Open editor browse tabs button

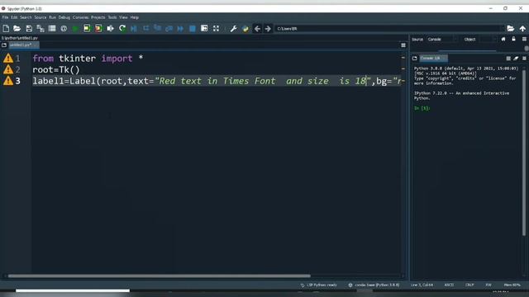(4, 45)
